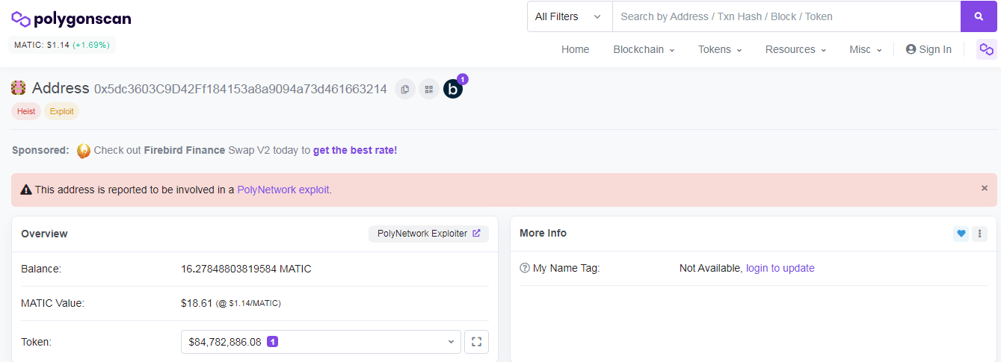The width and height of the screenshot is (1001, 362).
Task: Copy the address to clipboard
Action: (x=405, y=89)
